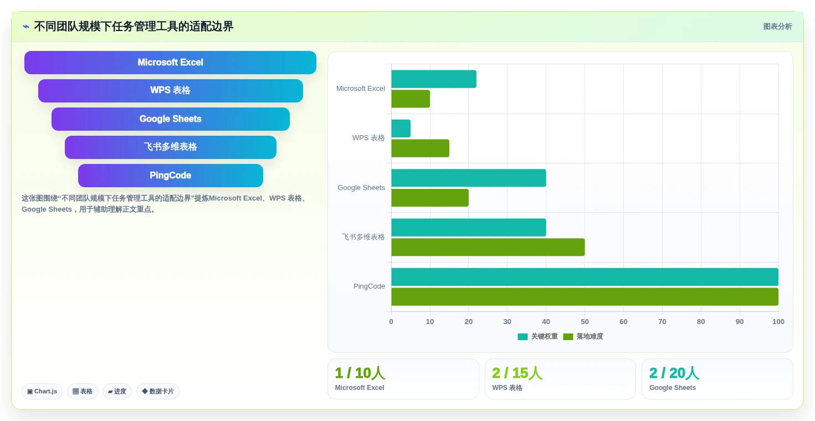Click the 飞书多维表格 teal chart bar
This screenshot has width=815, height=421.
click(x=469, y=228)
